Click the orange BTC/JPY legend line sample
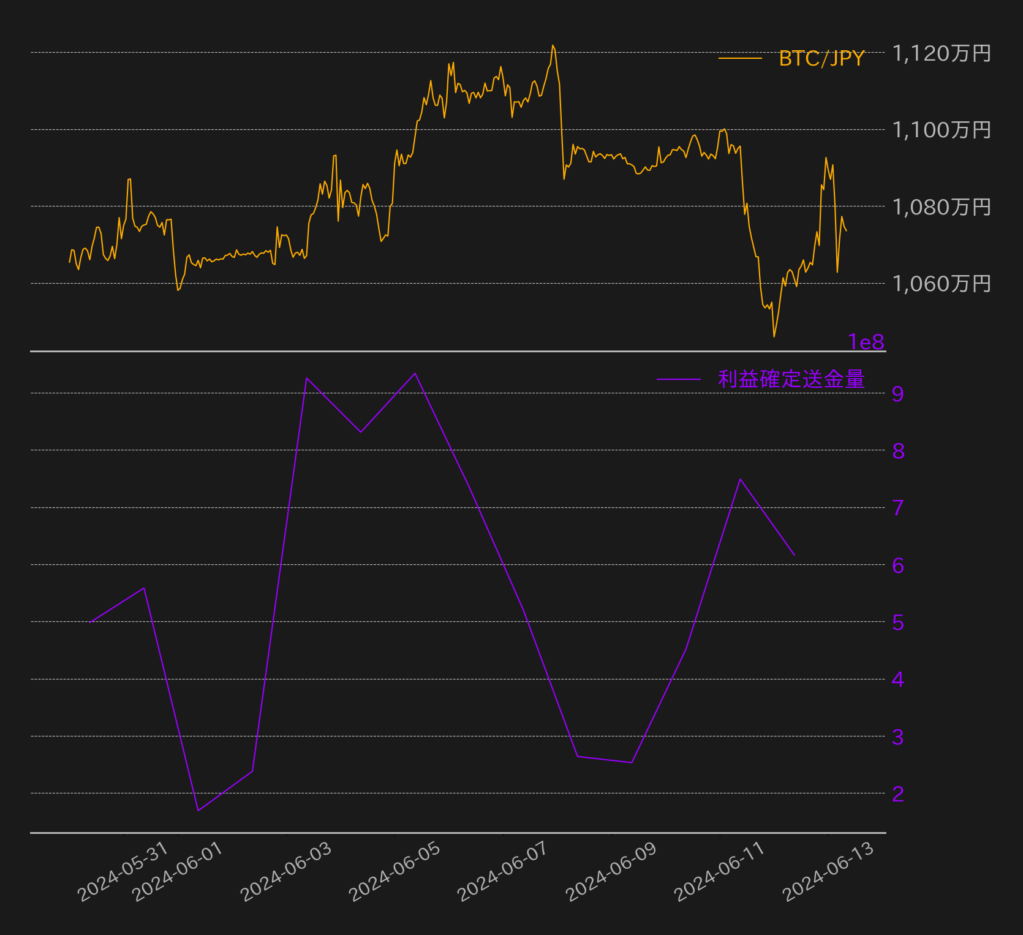The image size is (1023, 935). pyautogui.click(x=740, y=58)
